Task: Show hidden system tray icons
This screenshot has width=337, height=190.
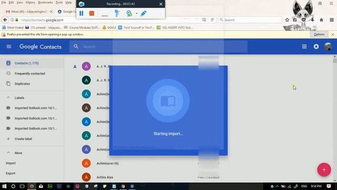Action: click(x=277, y=186)
